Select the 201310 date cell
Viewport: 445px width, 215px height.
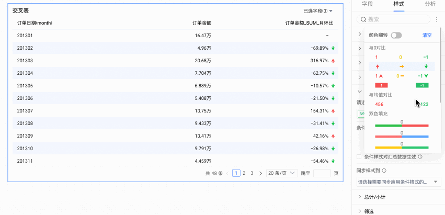(25, 149)
